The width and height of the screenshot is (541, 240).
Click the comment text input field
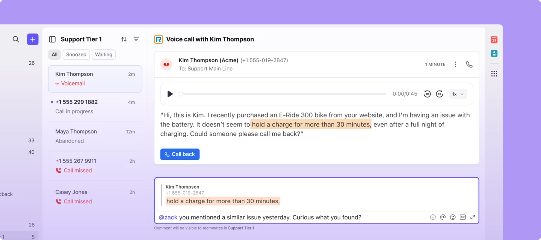point(292,217)
